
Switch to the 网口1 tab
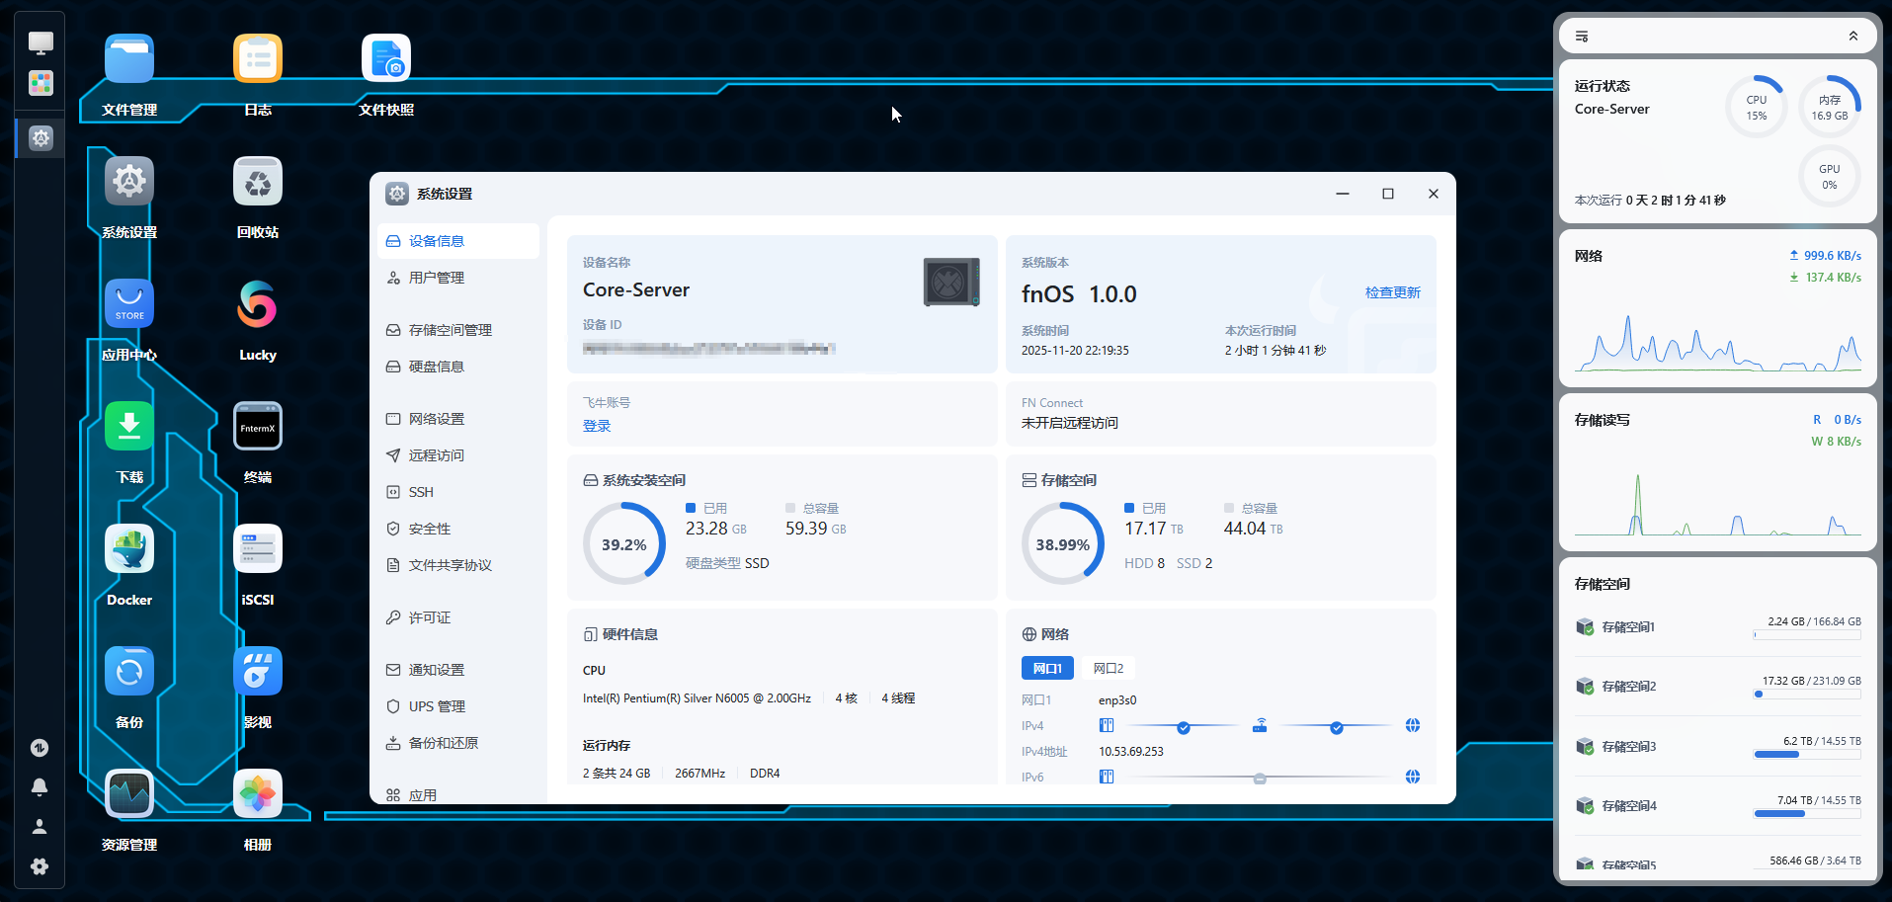point(1047,669)
